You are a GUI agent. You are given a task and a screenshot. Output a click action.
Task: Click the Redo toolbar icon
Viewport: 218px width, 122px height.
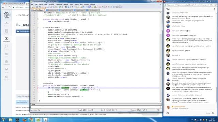tap(62, 7)
